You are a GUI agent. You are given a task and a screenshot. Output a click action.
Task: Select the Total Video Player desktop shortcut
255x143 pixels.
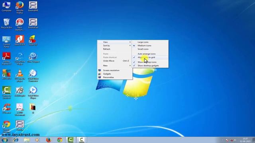(x=33, y=93)
